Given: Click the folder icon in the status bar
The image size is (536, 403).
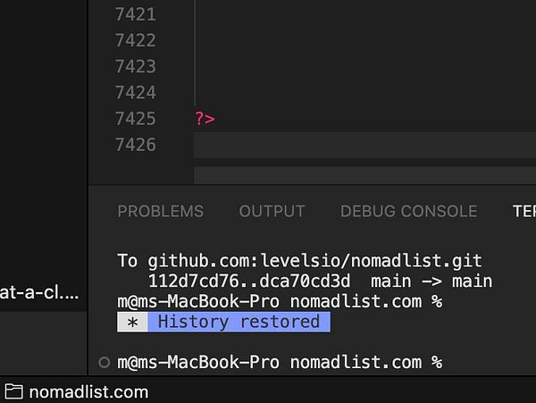Looking at the screenshot, I should coord(13,391).
